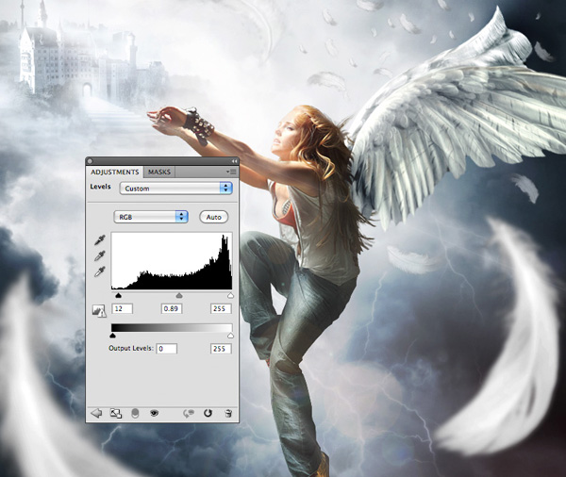Viewport: 566px width, 477px height.
Task: Open the Adjustments panel options menu
Action: pos(231,172)
